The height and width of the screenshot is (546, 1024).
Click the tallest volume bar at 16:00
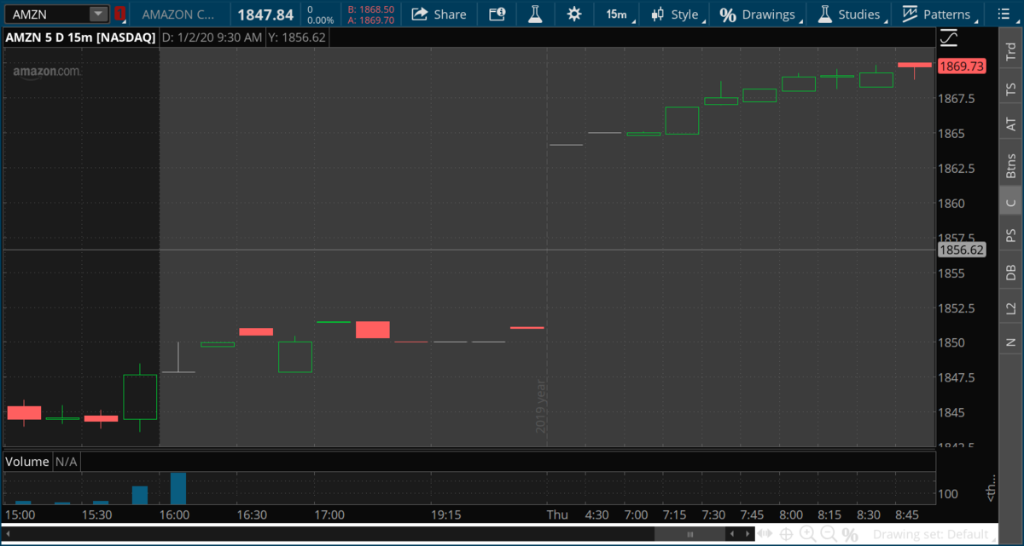point(178,488)
